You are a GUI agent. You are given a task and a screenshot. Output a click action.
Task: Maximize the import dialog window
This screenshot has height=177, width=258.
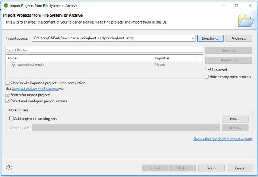237,6
